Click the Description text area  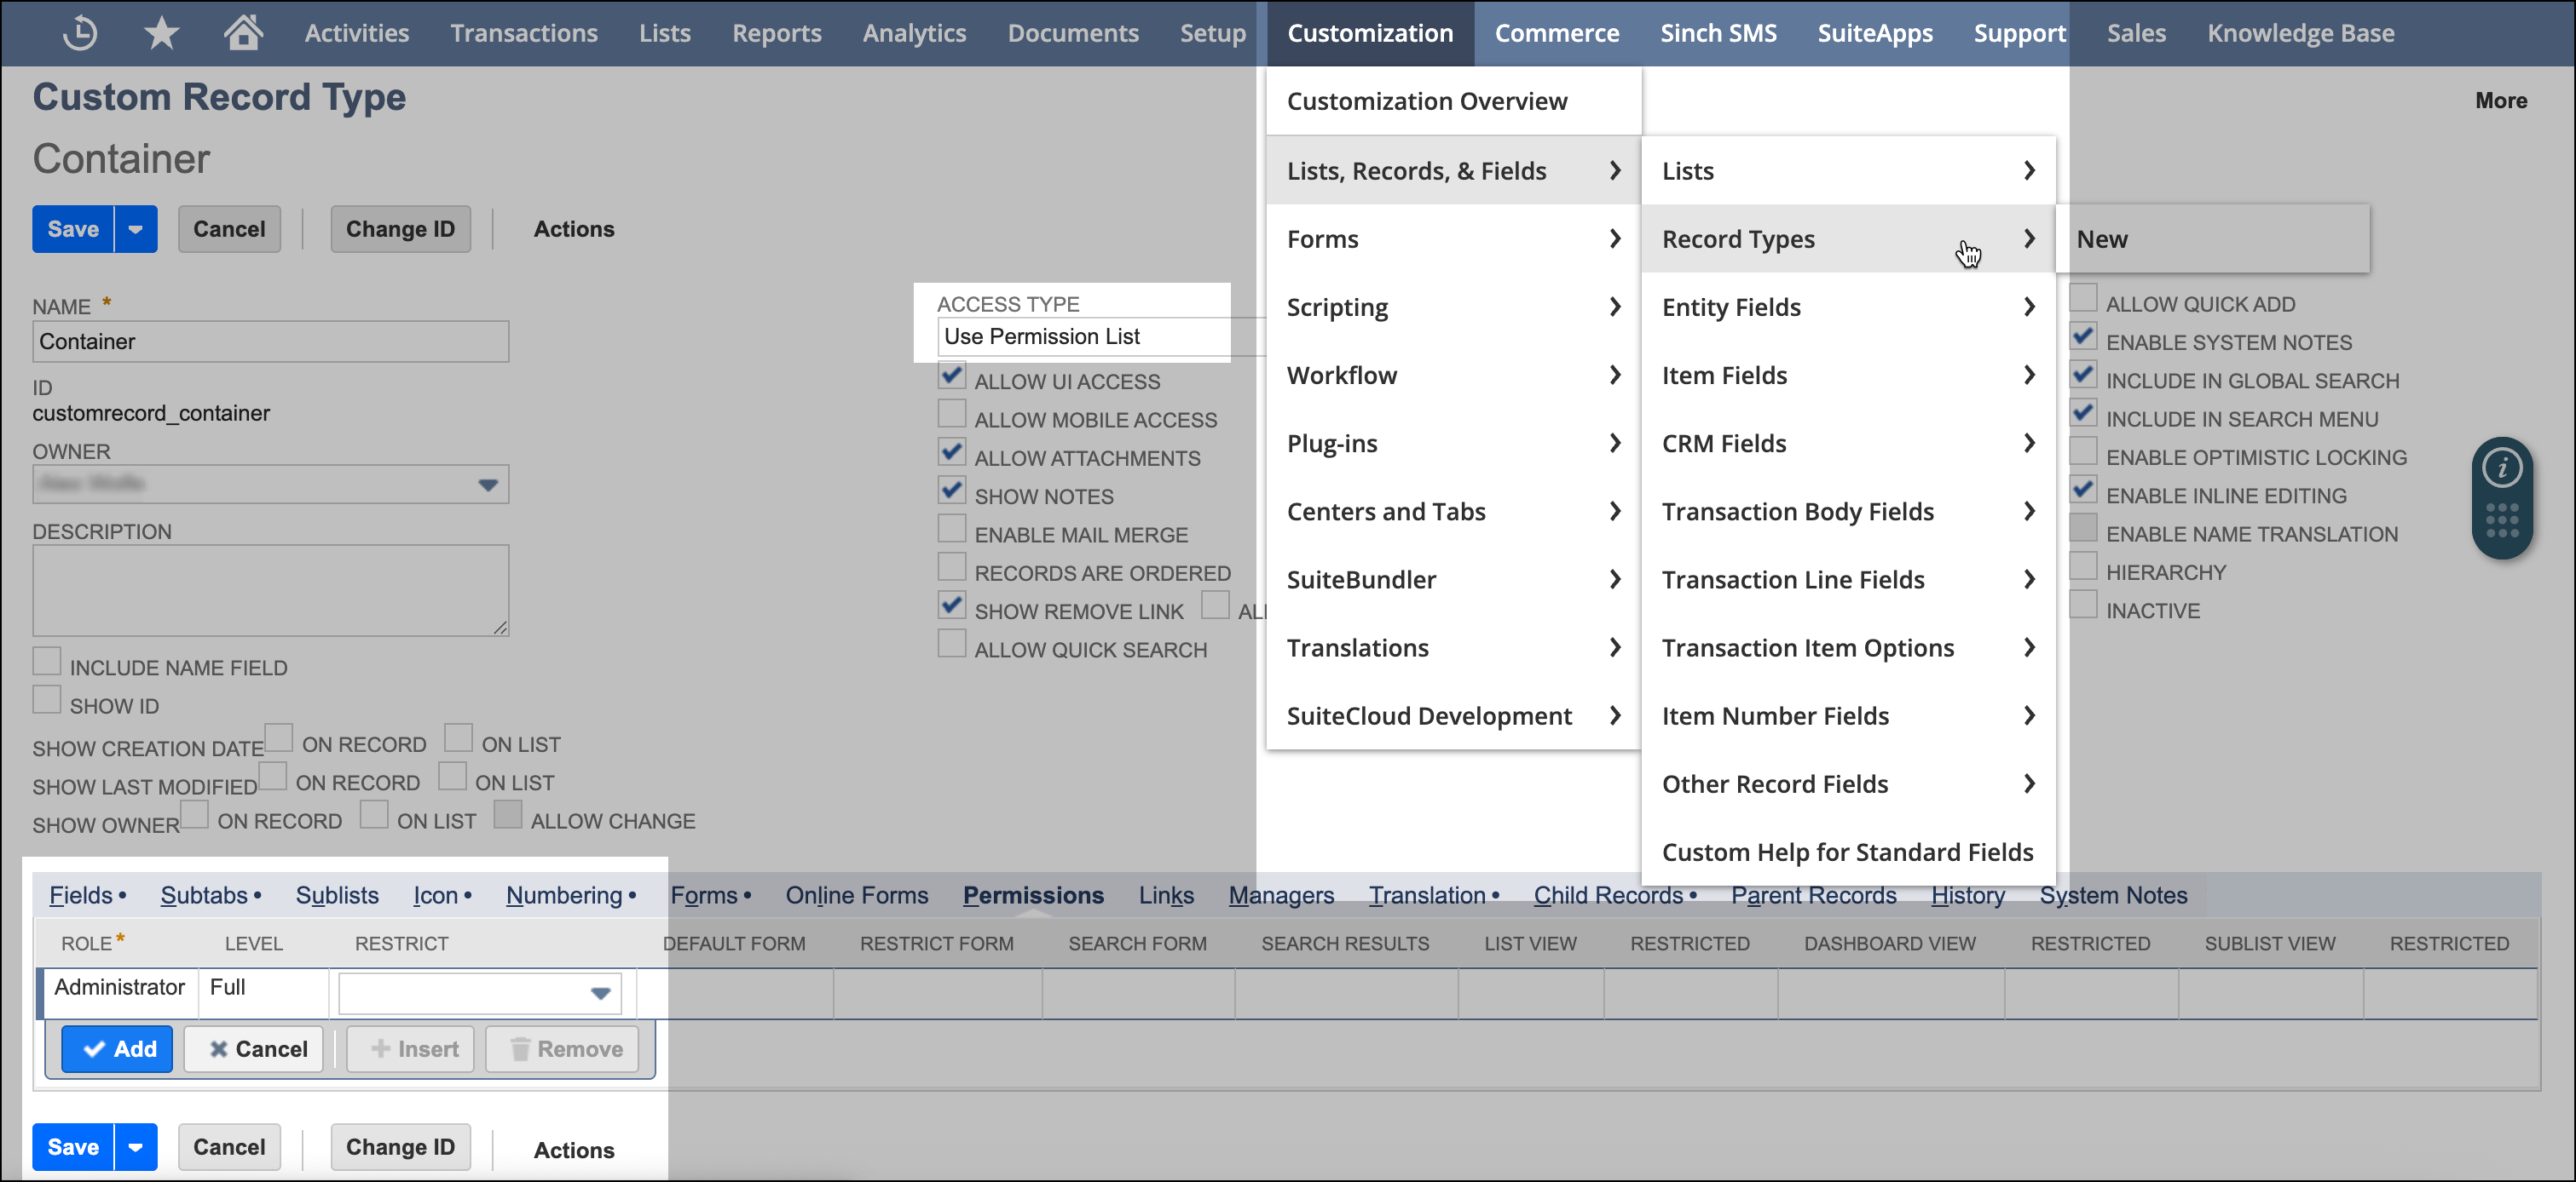[x=270, y=590]
